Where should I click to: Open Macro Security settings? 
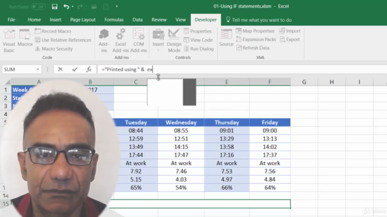[x=54, y=49]
